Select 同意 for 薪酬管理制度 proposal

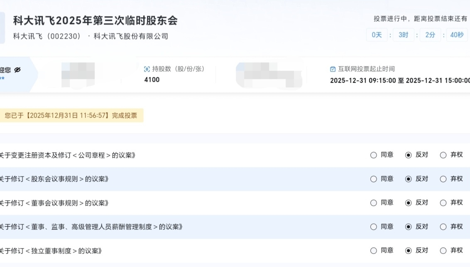[x=374, y=227]
